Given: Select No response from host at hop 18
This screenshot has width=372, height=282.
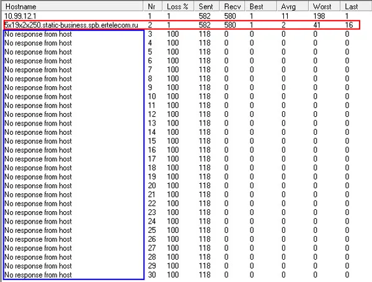Looking at the screenshot, I should pyautogui.click(x=38, y=168).
